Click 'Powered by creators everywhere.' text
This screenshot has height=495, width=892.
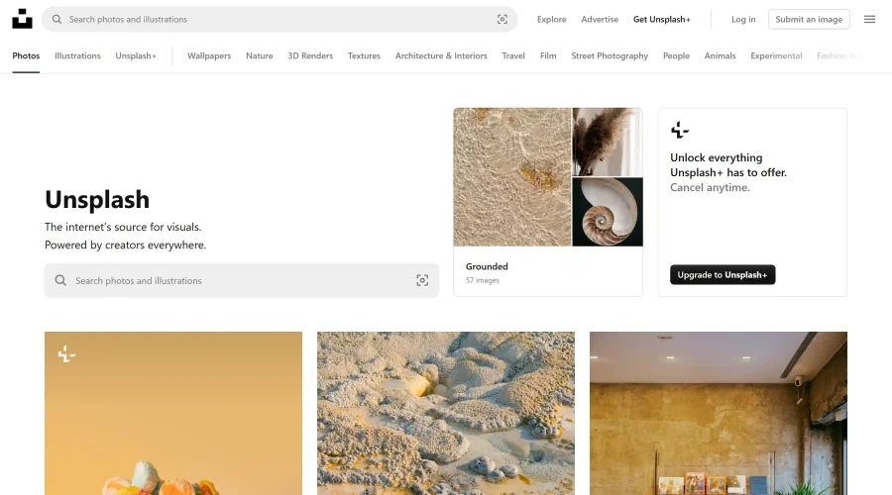(125, 245)
